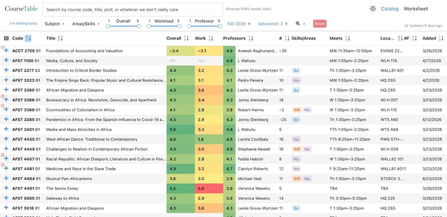Click Hu tag in AFST 4435 row

tap(296, 139)
